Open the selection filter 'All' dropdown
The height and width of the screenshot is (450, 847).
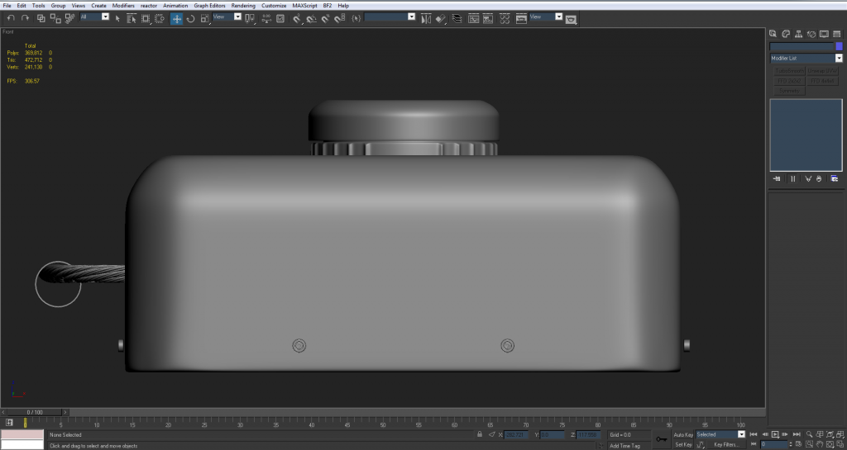click(105, 17)
